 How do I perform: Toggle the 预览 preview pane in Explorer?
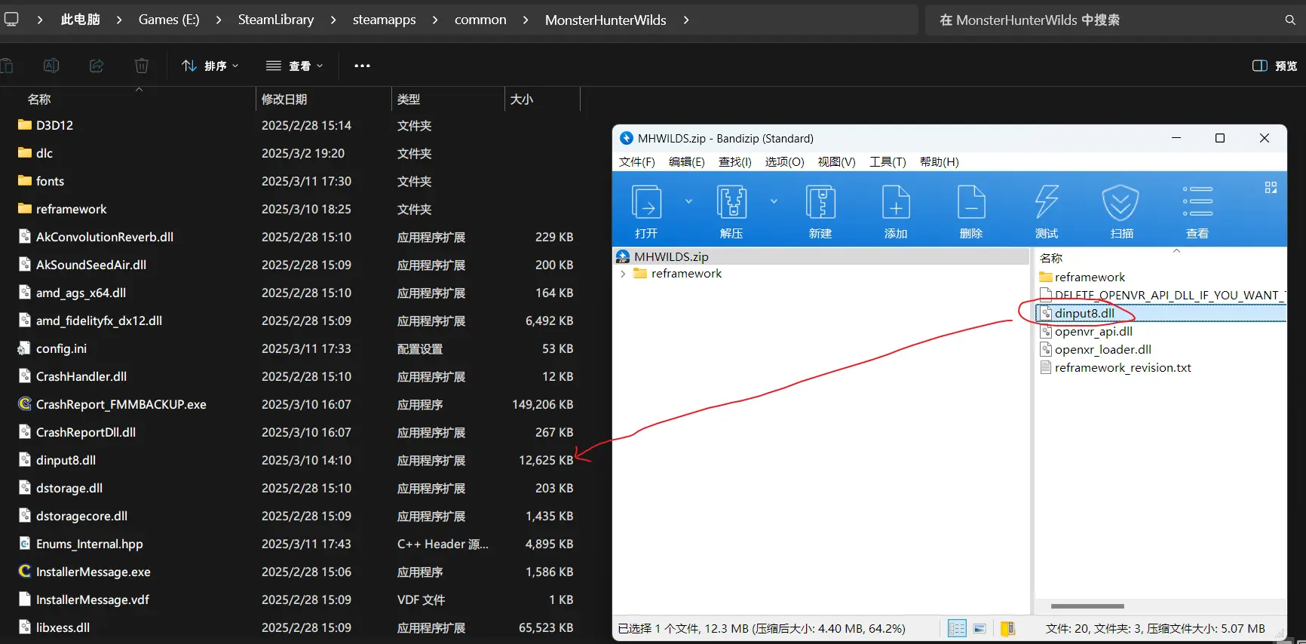1274,66
